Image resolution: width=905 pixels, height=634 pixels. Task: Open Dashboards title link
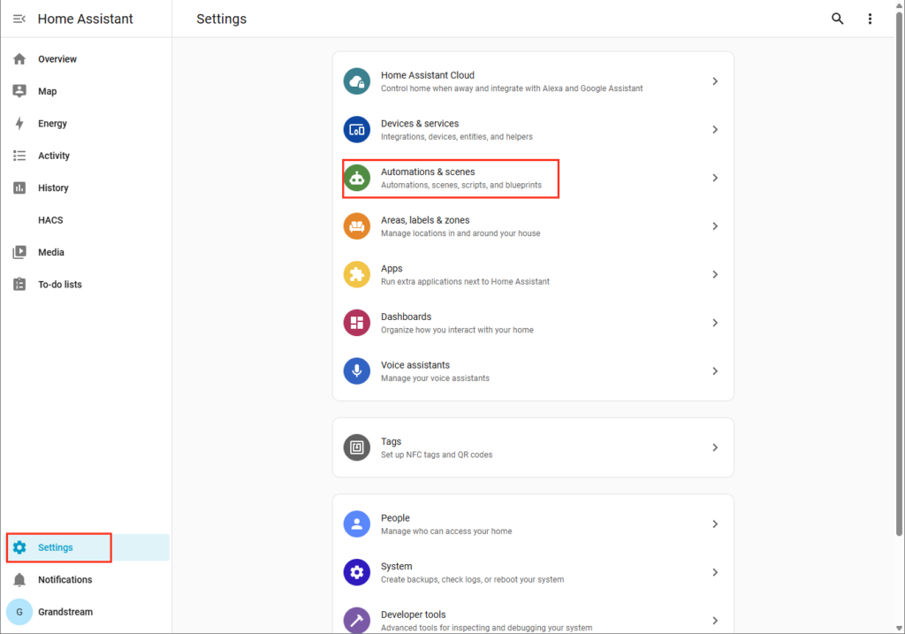pyautogui.click(x=406, y=317)
